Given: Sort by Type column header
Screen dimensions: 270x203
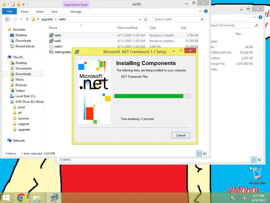Looking at the screenshot, I should coord(153,27).
